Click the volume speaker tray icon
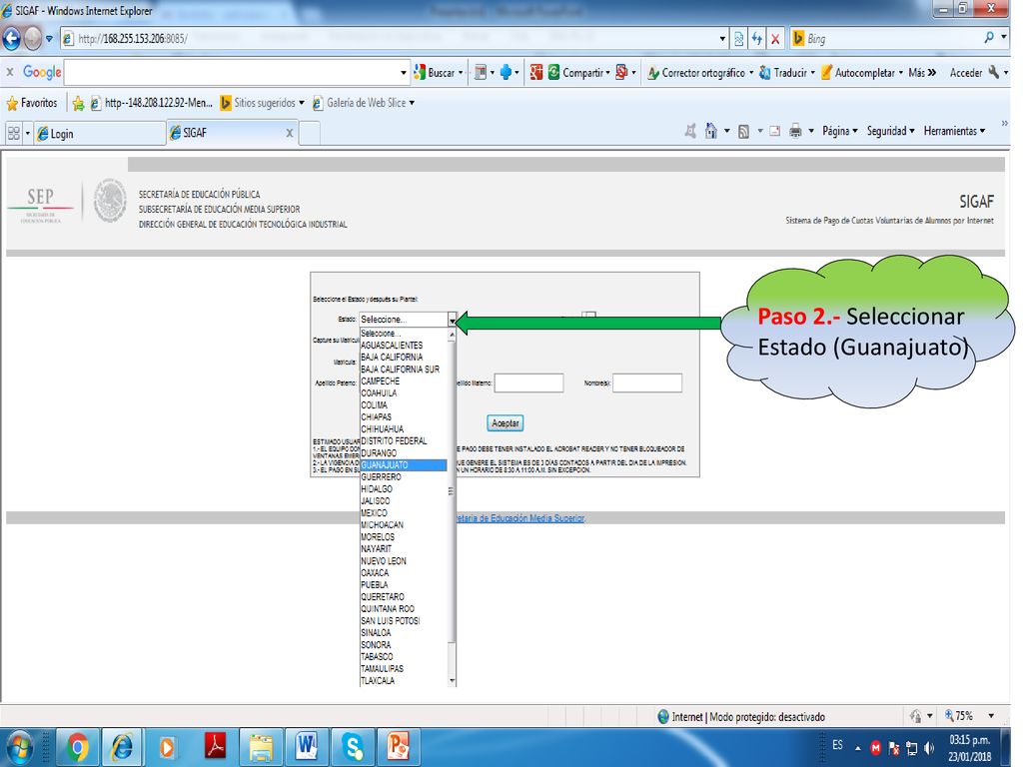This screenshot has width=1023, height=767. 929,748
